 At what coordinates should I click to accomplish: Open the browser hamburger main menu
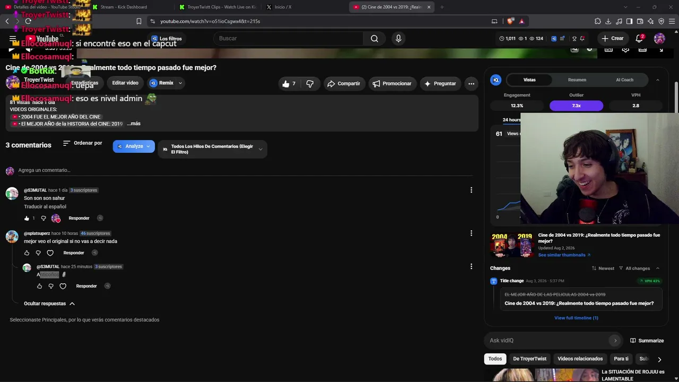(671, 21)
